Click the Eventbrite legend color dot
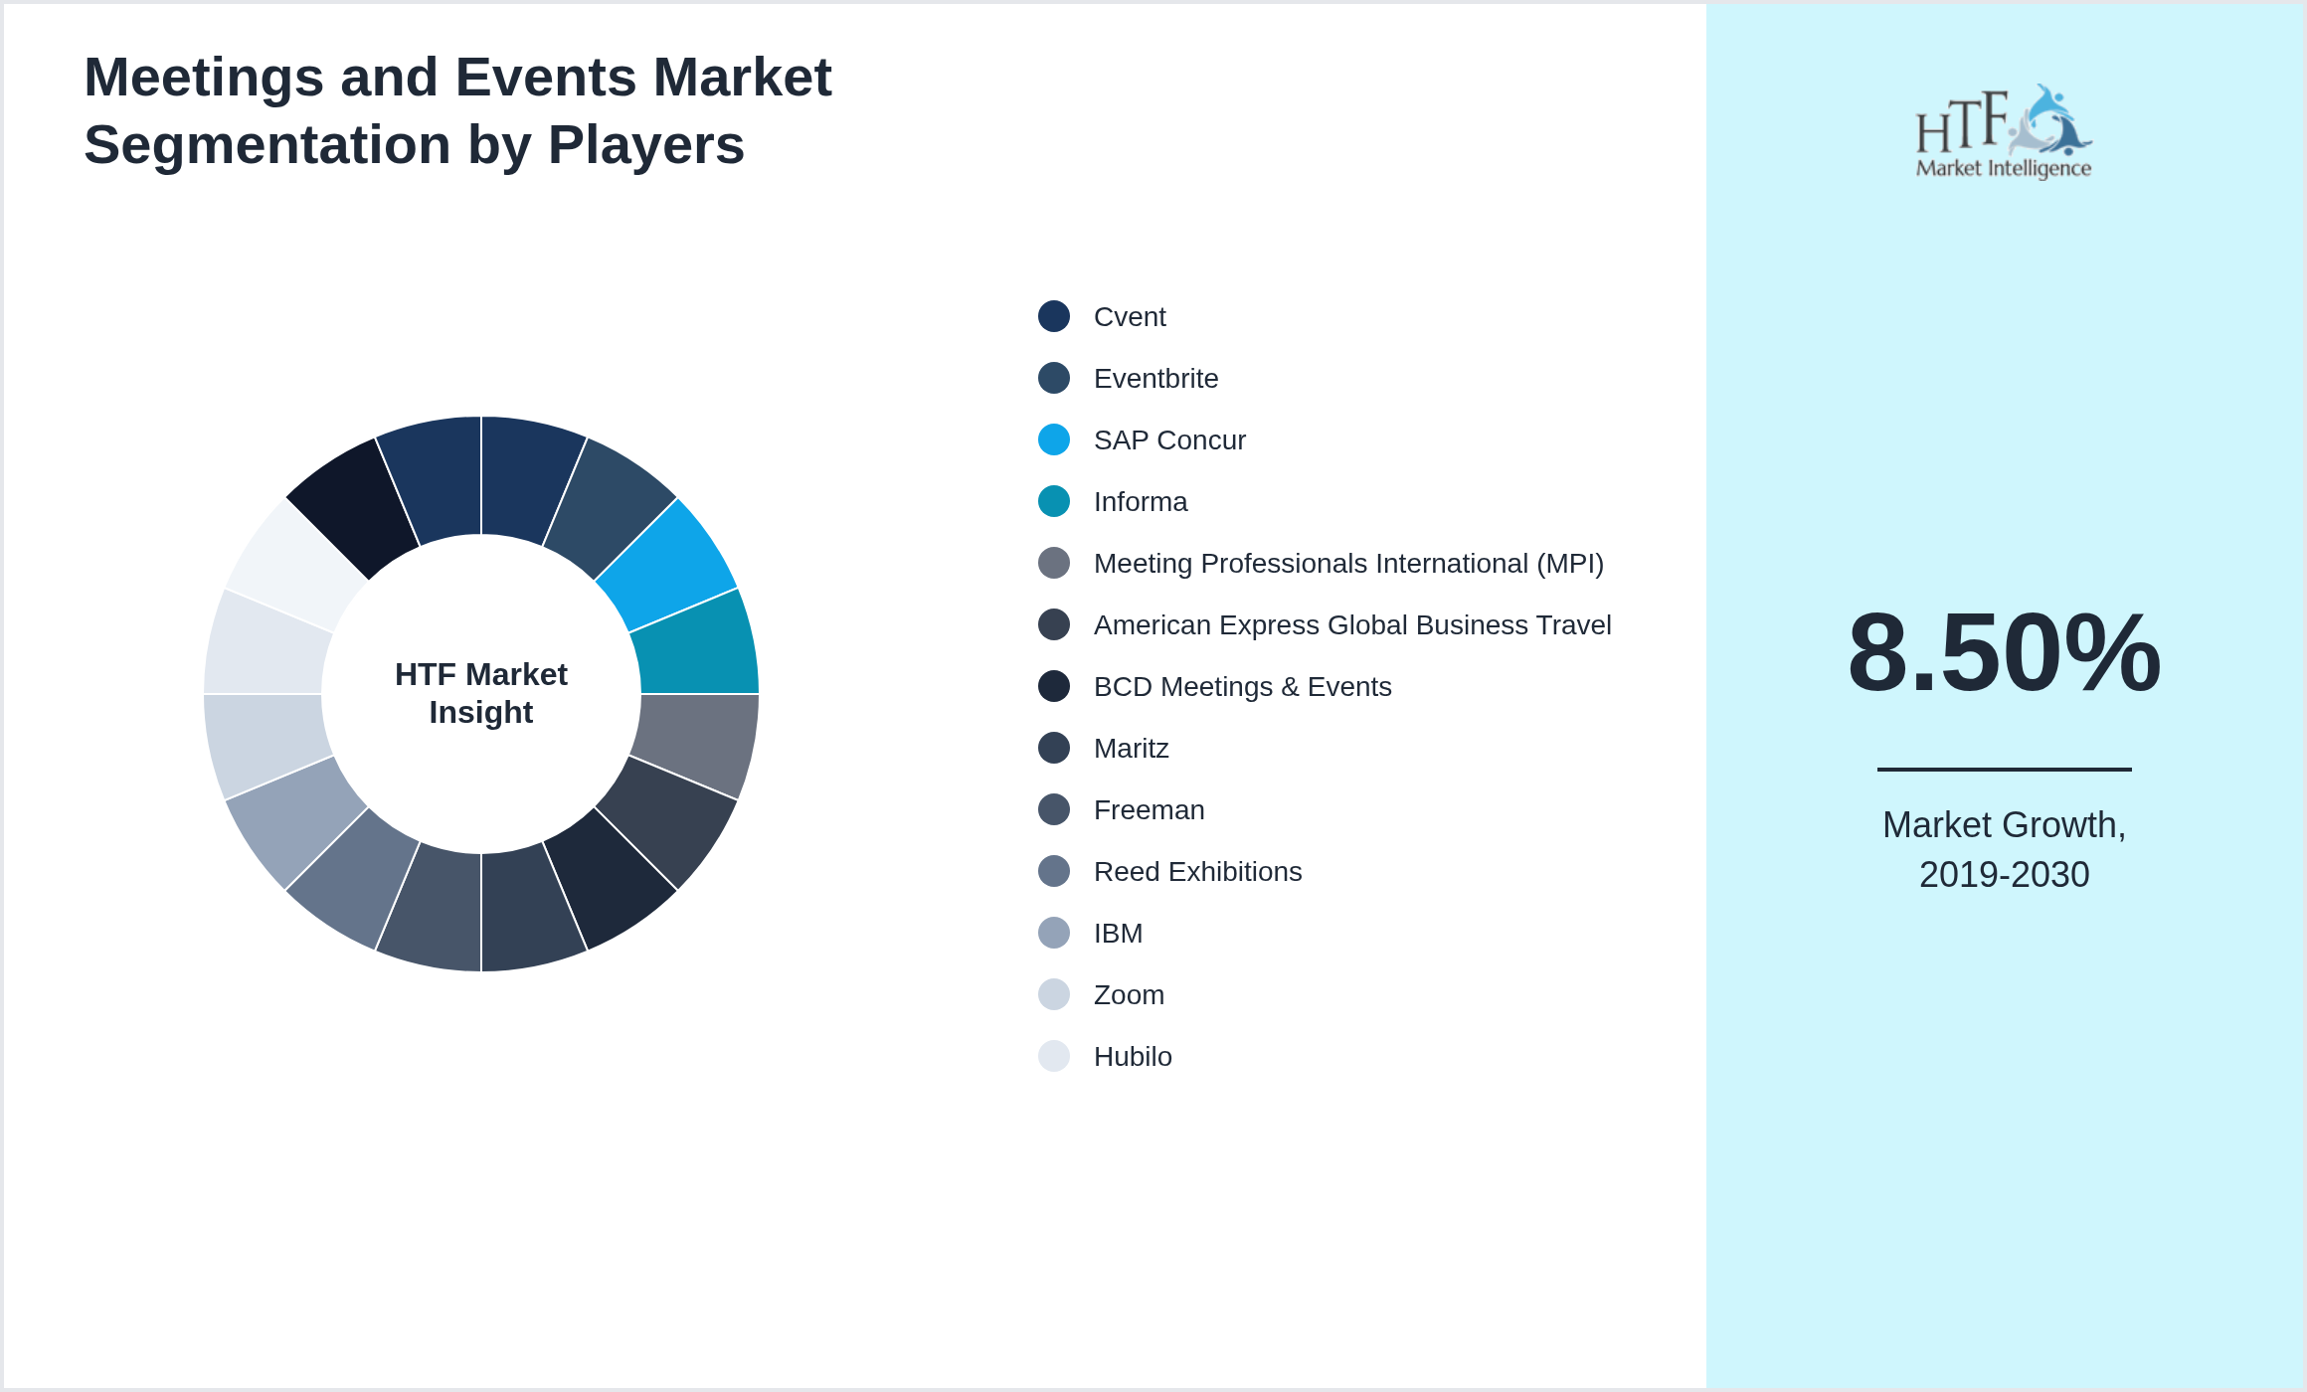The image size is (2307, 1392). (x=1054, y=378)
